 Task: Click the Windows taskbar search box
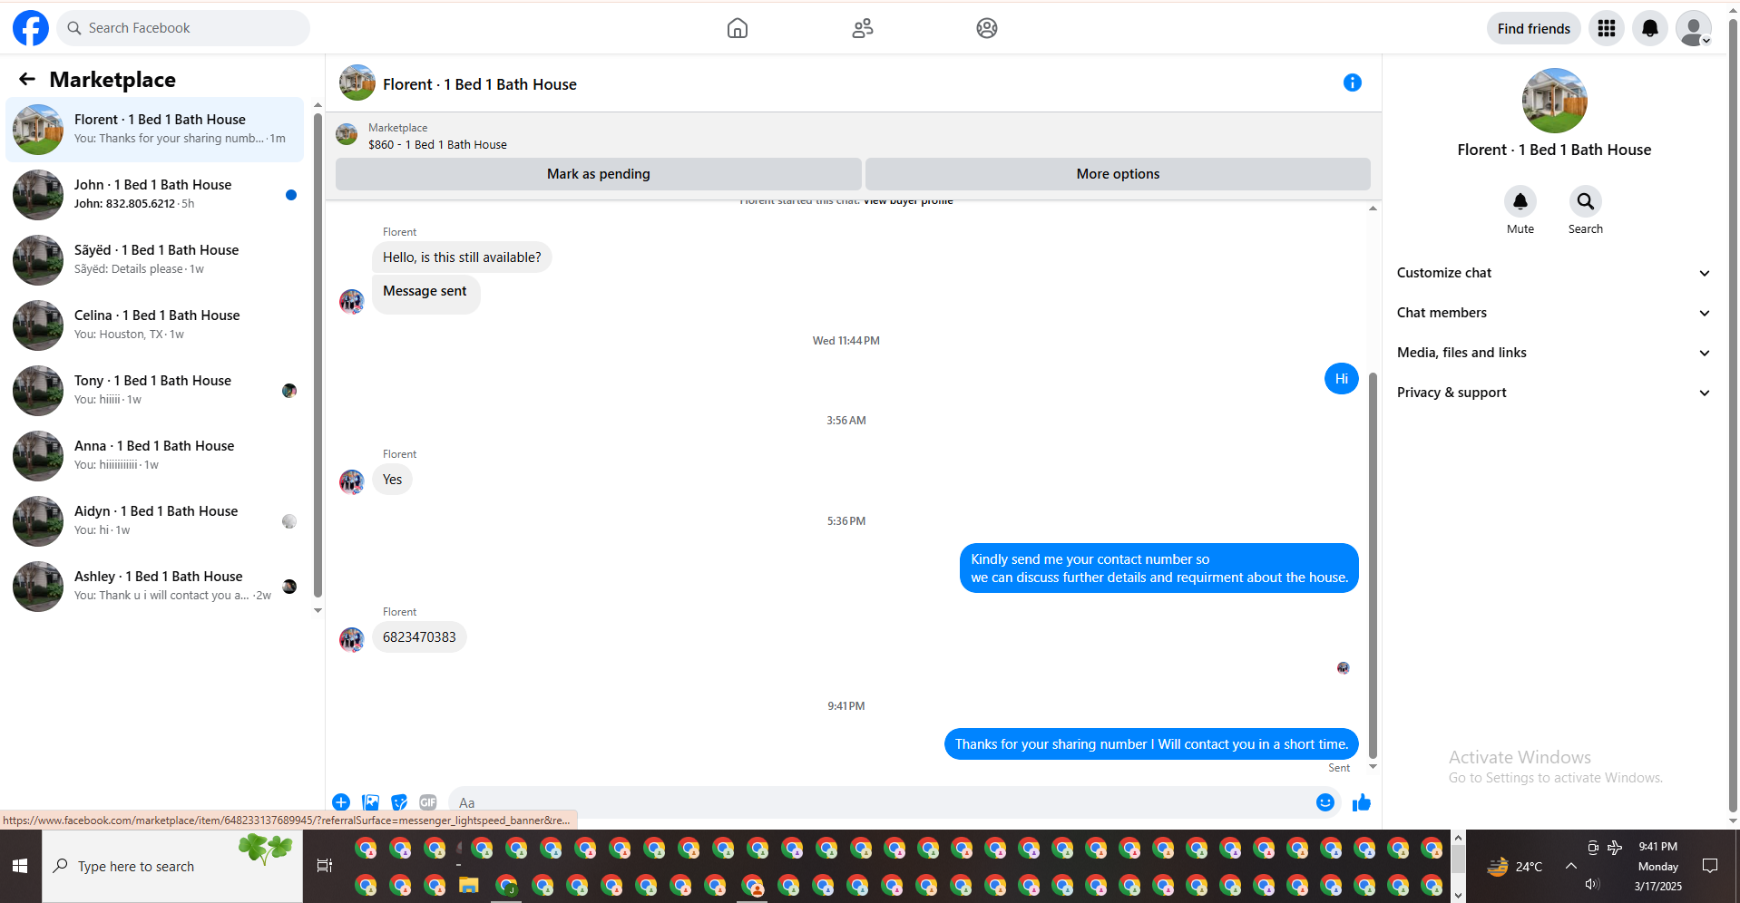(x=172, y=867)
